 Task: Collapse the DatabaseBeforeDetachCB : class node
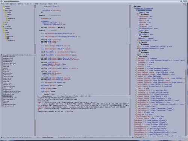pyautogui.click(x=136, y=48)
